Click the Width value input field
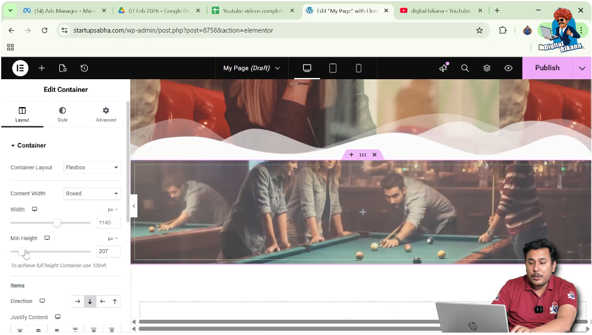This screenshot has height=335, width=592. coord(108,223)
